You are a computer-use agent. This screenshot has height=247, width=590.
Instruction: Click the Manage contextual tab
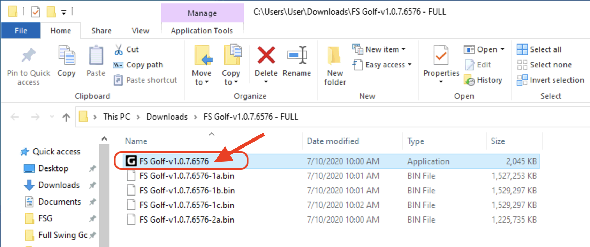pyautogui.click(x=202, y=13)
